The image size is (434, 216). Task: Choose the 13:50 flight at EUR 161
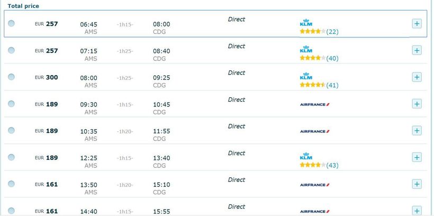pyautogui.click(x=11, y=184)
